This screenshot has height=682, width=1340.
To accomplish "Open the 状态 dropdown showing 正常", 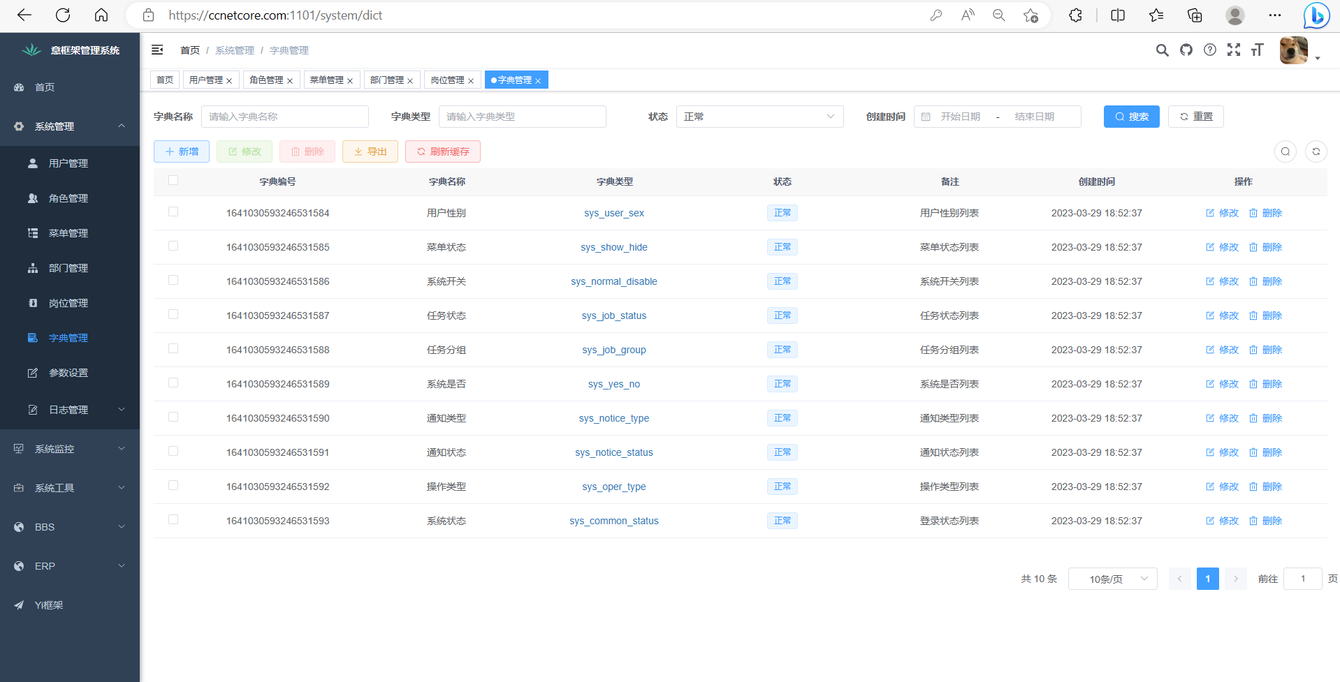I will point(759,117).
